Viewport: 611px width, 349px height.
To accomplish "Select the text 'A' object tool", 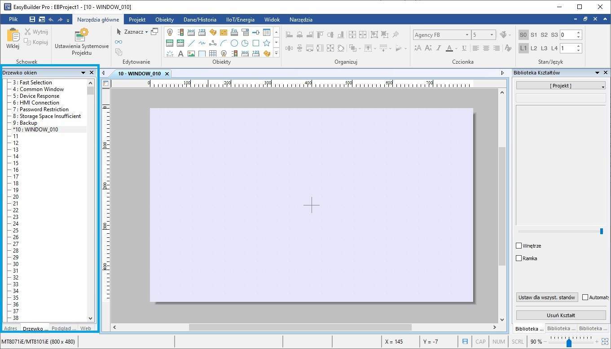I will click(x=180, y=54).
